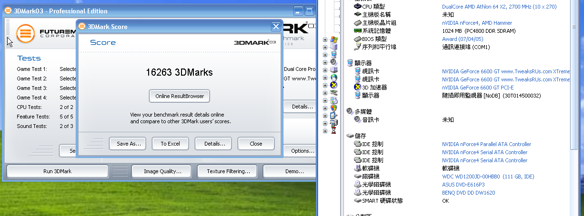Click the 軟碟機 floppy icon

coord(358,168)
